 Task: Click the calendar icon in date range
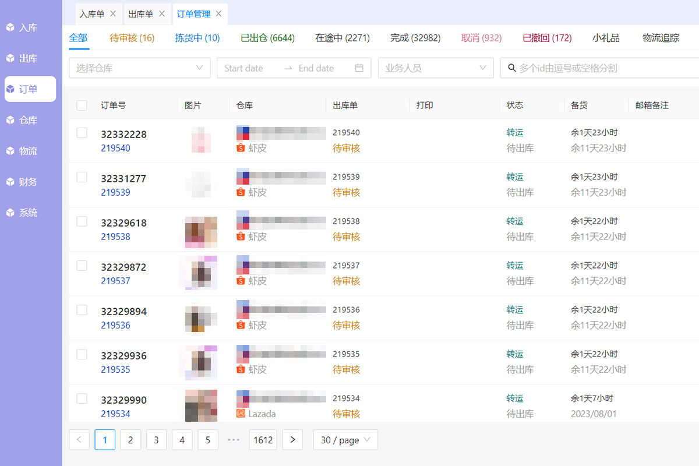pos(359,68)
